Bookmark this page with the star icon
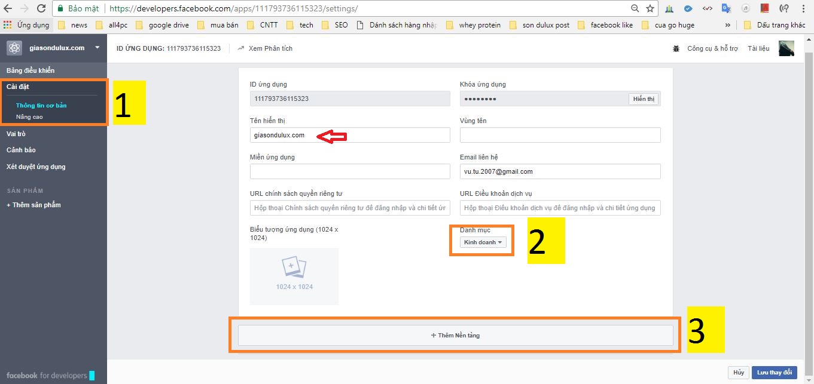 [x=650, y=8]
